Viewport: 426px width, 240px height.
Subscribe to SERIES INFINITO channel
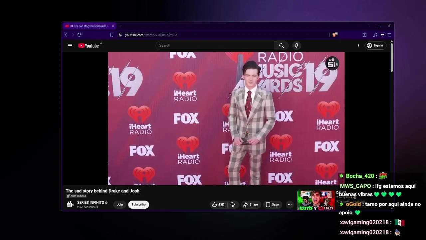pyautogui.click(x=138, y=205)
